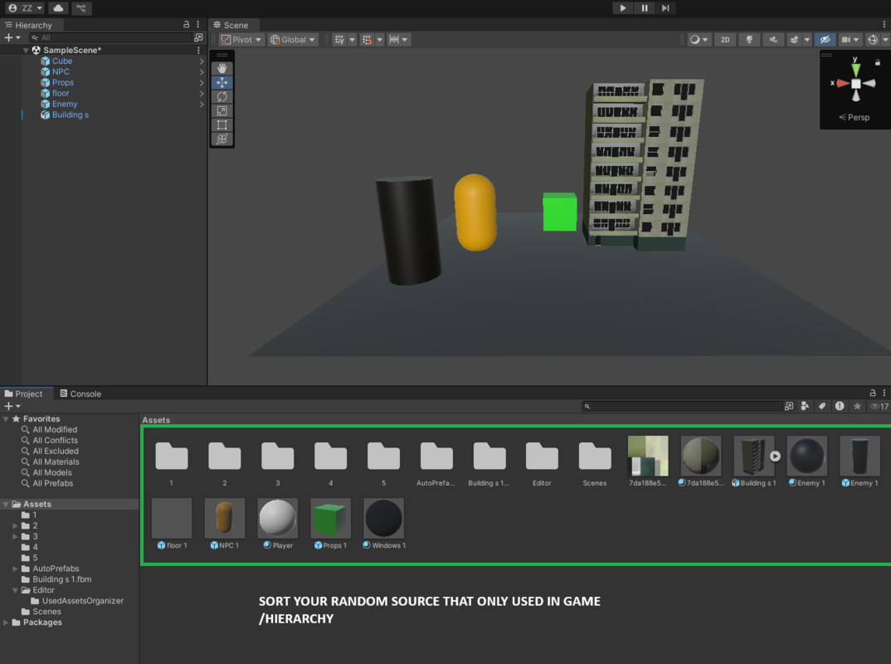The height and width of the screenshot is (664, 891).
Task: Click the Search by Type icon
Action: tap(805, 407)
